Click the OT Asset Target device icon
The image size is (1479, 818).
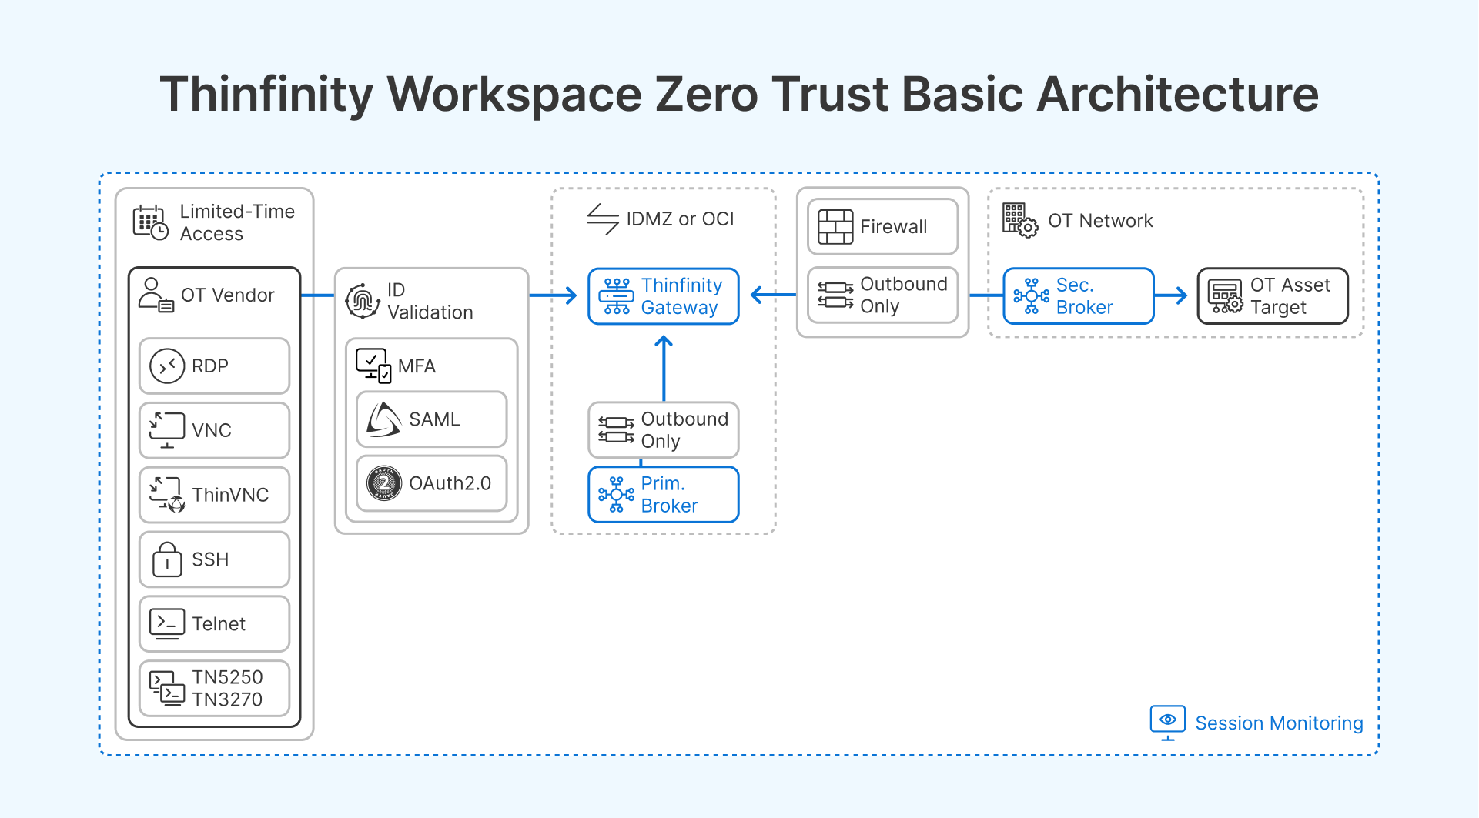coord(1226,296)
